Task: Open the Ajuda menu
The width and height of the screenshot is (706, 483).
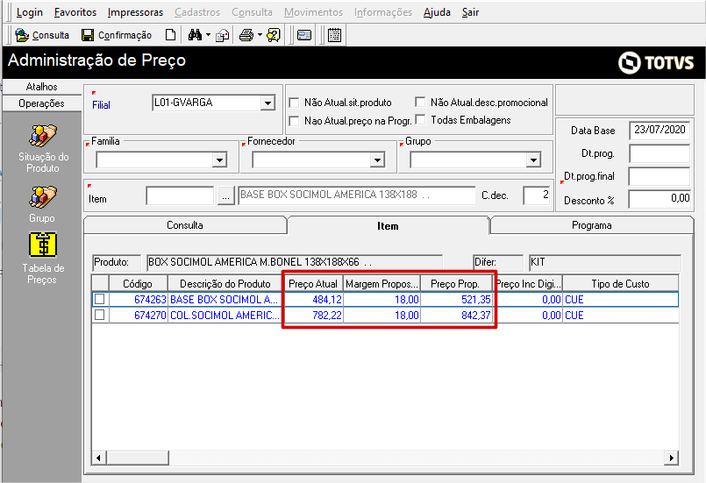Action: pyautogui.click(x=437, y=12)
